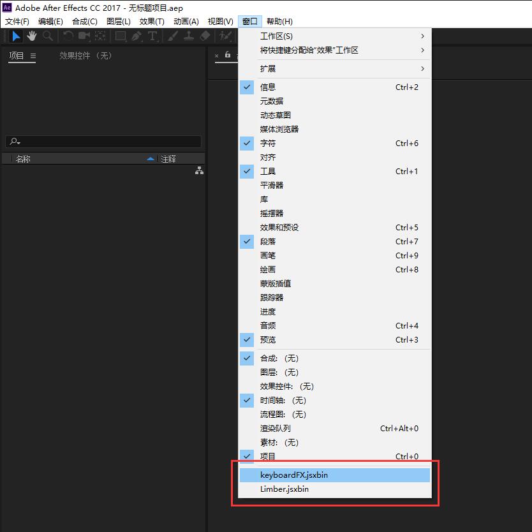This screenshot has width=532, height=532.
Task: Select the Unified Camera tool
Action: click(x=84, y=36)
